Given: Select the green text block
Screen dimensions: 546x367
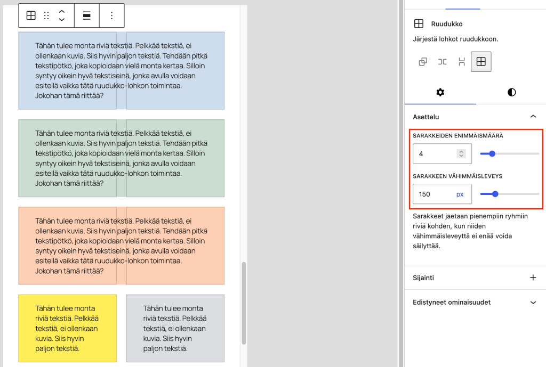Looking at the screenshot, I should (121, 158).
